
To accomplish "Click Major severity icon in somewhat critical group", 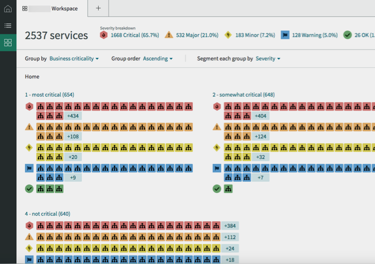I will [217, 127].
